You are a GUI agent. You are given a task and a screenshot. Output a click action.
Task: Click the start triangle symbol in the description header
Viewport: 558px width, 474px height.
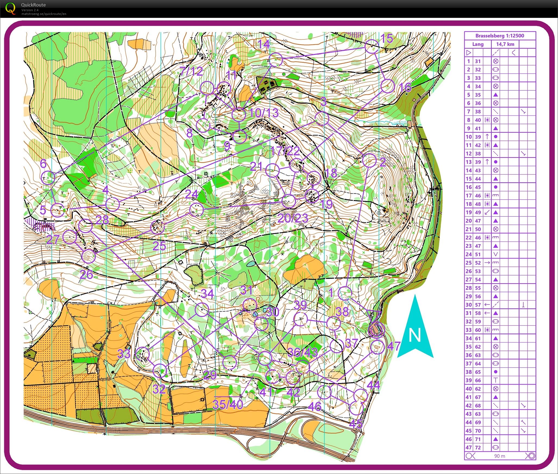[468, 53]
